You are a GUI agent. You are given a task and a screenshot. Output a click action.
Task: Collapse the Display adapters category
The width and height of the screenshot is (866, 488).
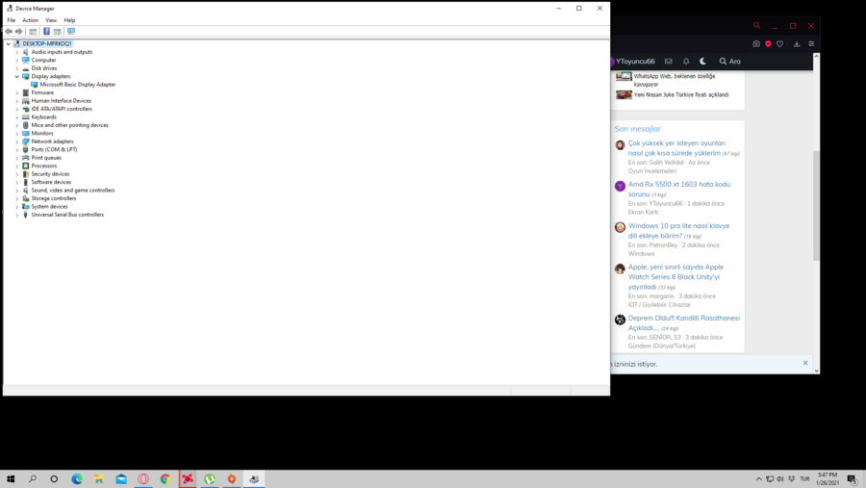[16, 76]
